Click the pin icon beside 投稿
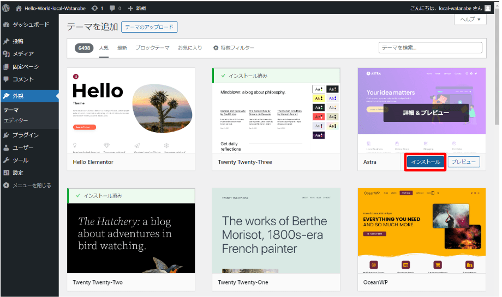 click(x=6, y=41)
